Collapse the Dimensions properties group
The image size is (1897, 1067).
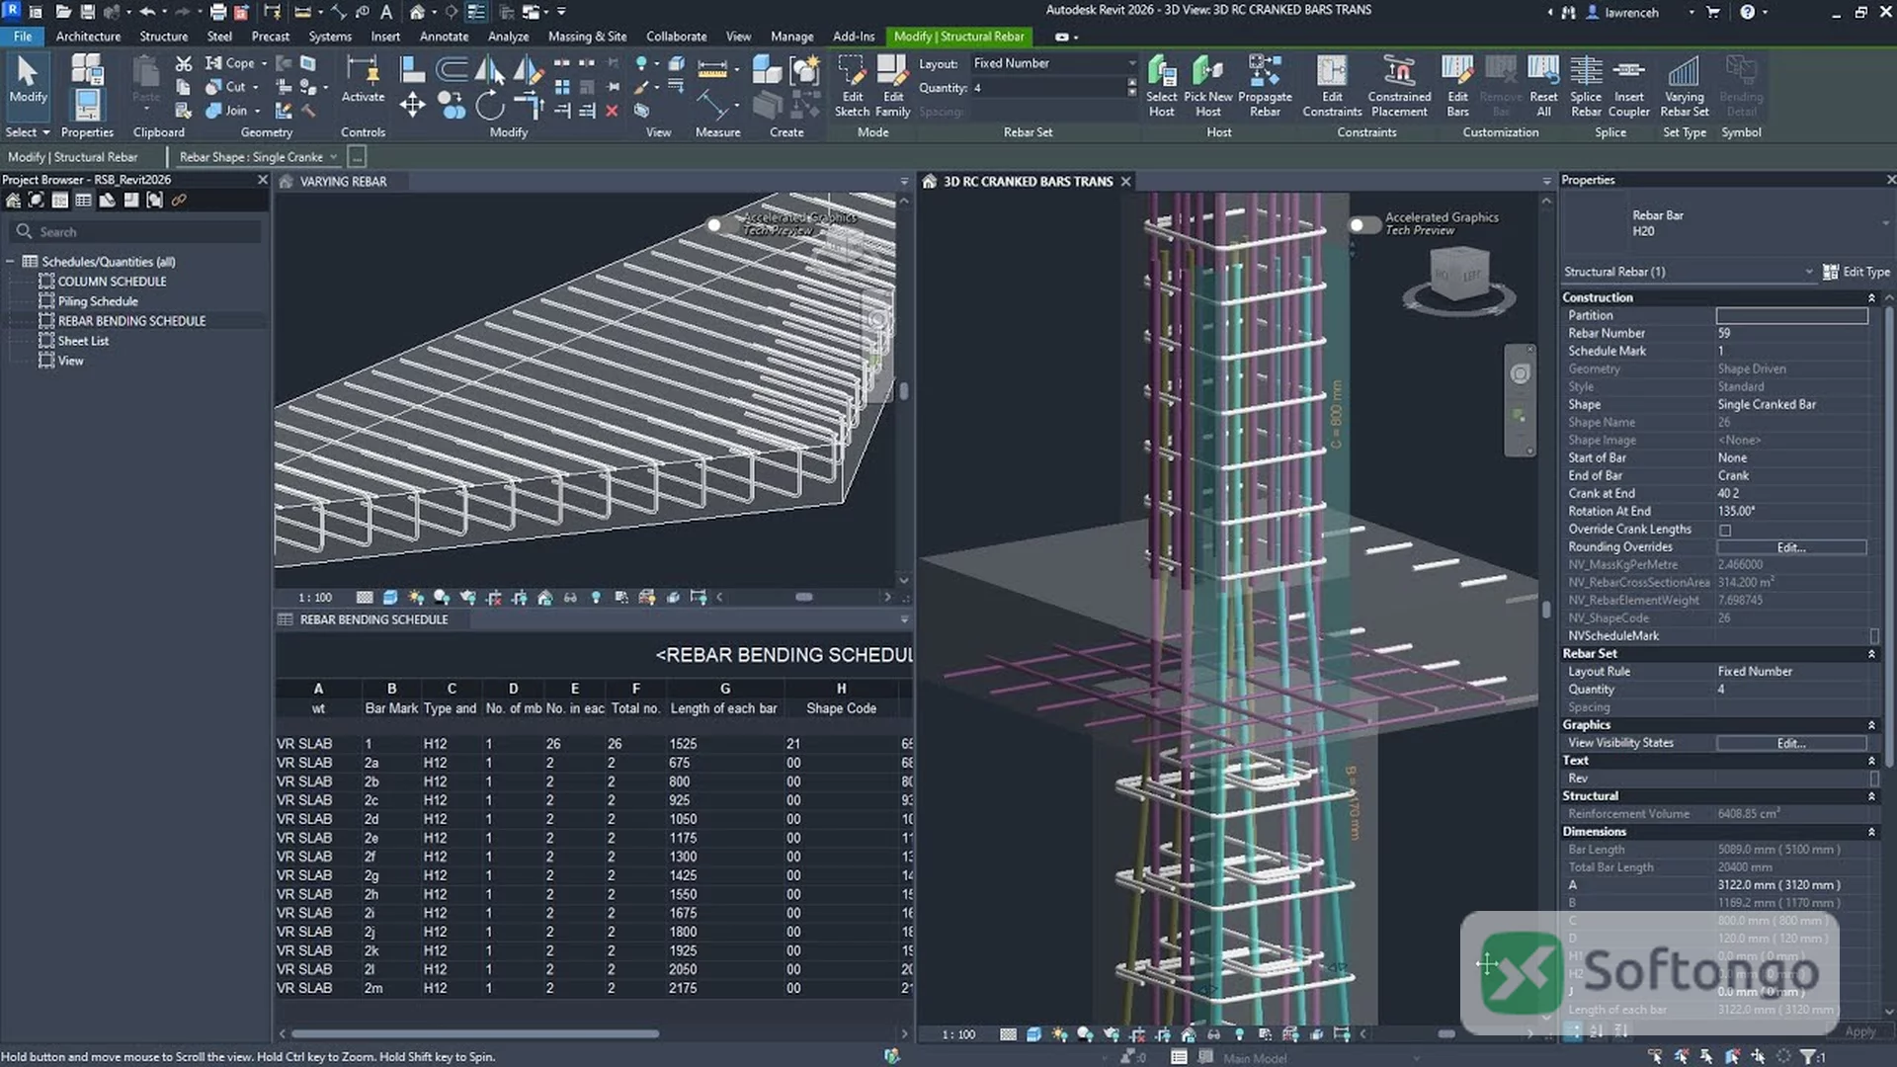click(1870, 832)
